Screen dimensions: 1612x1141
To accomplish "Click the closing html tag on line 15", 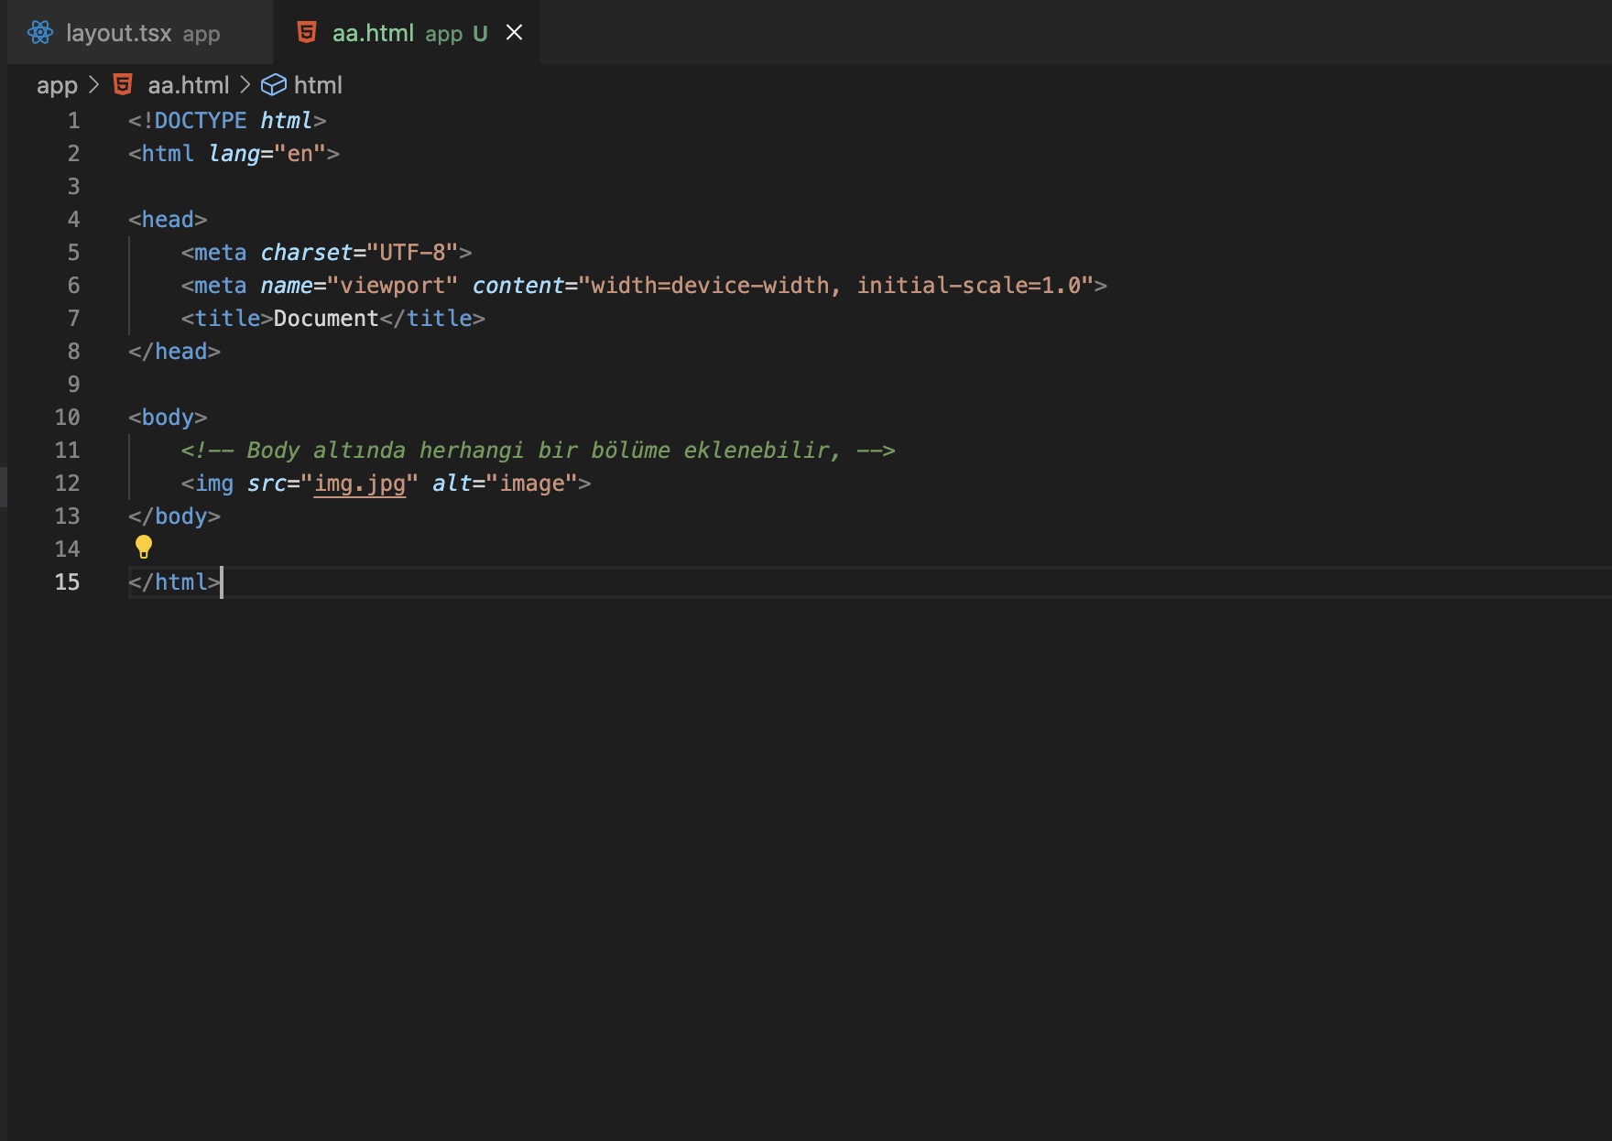I will coord(174,582).
